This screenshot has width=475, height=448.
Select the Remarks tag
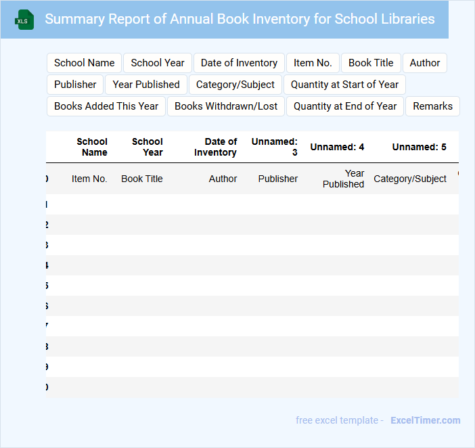432,106
